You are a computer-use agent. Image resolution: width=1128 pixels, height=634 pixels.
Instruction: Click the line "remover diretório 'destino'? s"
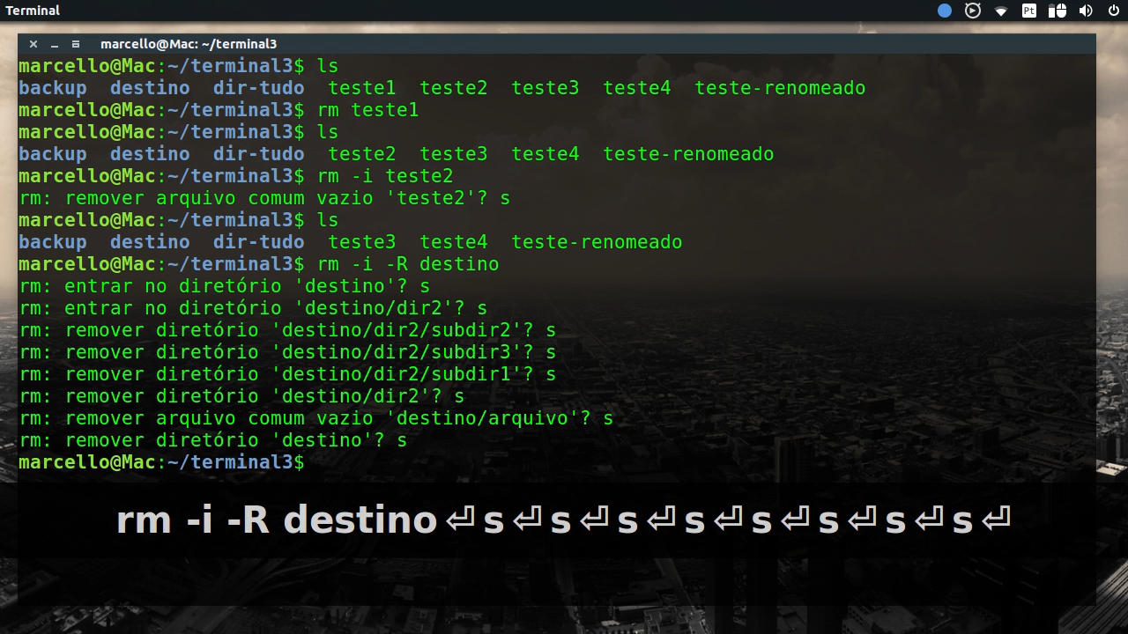pyautogui.click(x=213, y=440)
